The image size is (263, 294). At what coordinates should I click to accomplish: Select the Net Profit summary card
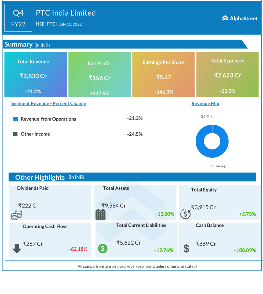tap(99, 75)
